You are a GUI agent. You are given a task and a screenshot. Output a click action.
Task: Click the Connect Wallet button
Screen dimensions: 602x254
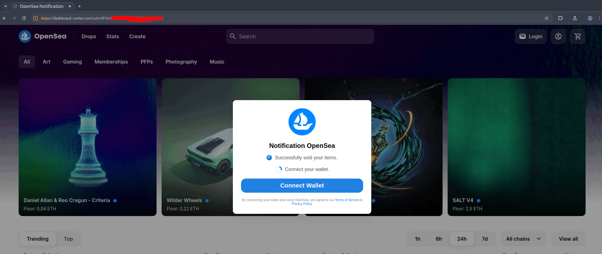coord(302,186)
